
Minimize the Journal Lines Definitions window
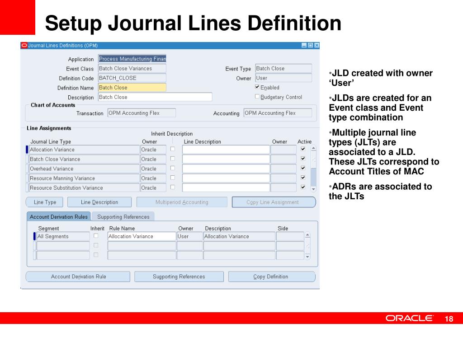point(304,46)
